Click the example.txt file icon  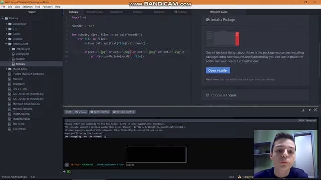tap(13, 54)
